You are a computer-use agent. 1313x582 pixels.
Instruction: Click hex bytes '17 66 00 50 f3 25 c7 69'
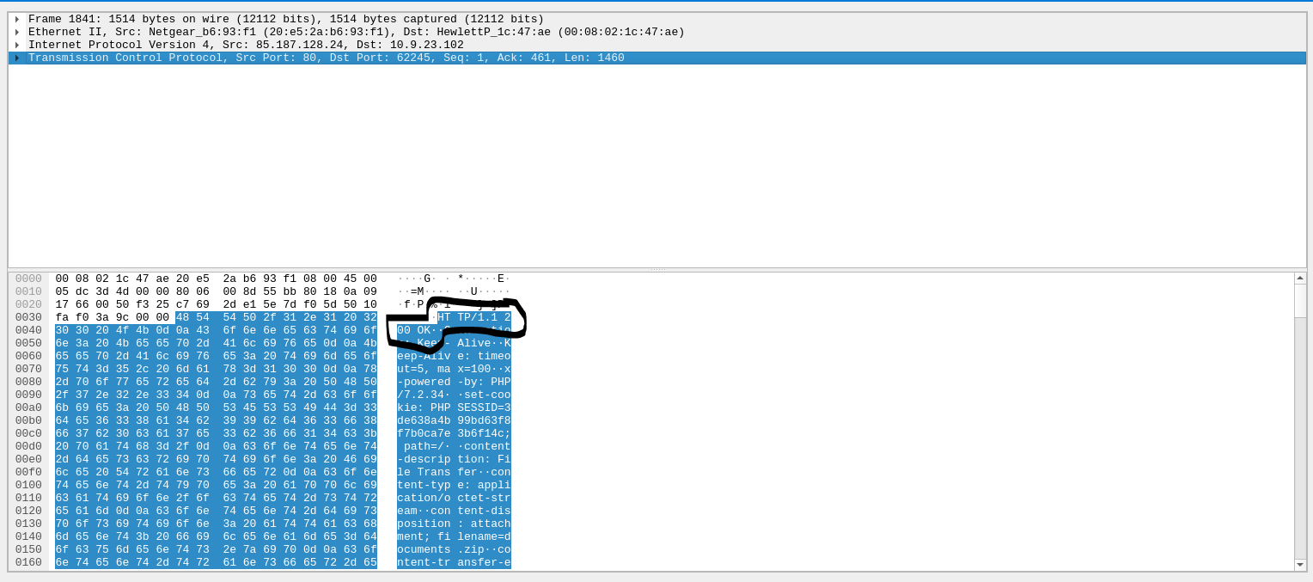coord(132,304)
